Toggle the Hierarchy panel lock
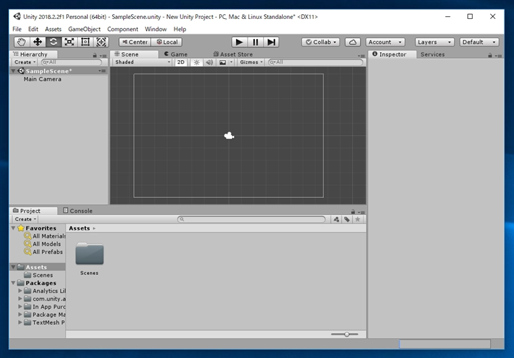514x358 pixels. click(95, 55)
